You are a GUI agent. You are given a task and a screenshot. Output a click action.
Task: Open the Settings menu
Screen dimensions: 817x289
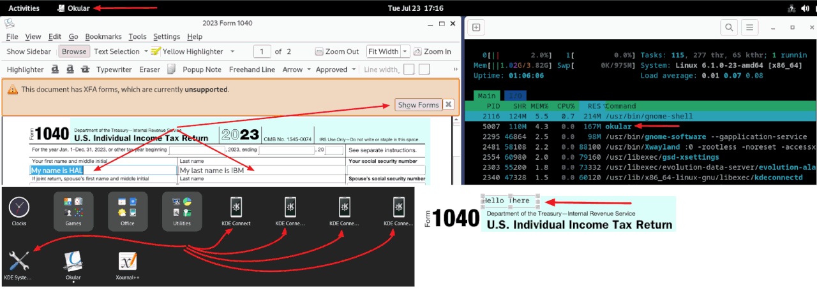pos(167,36)
